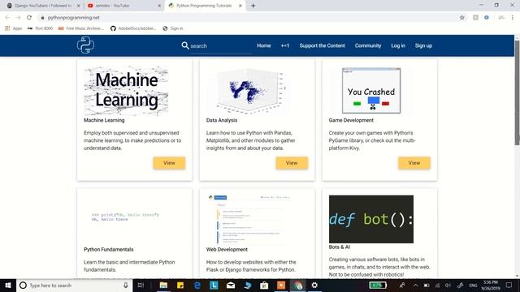520x292 pixels.
Task: Click the browser forward arrow
Action: [18, 18]
